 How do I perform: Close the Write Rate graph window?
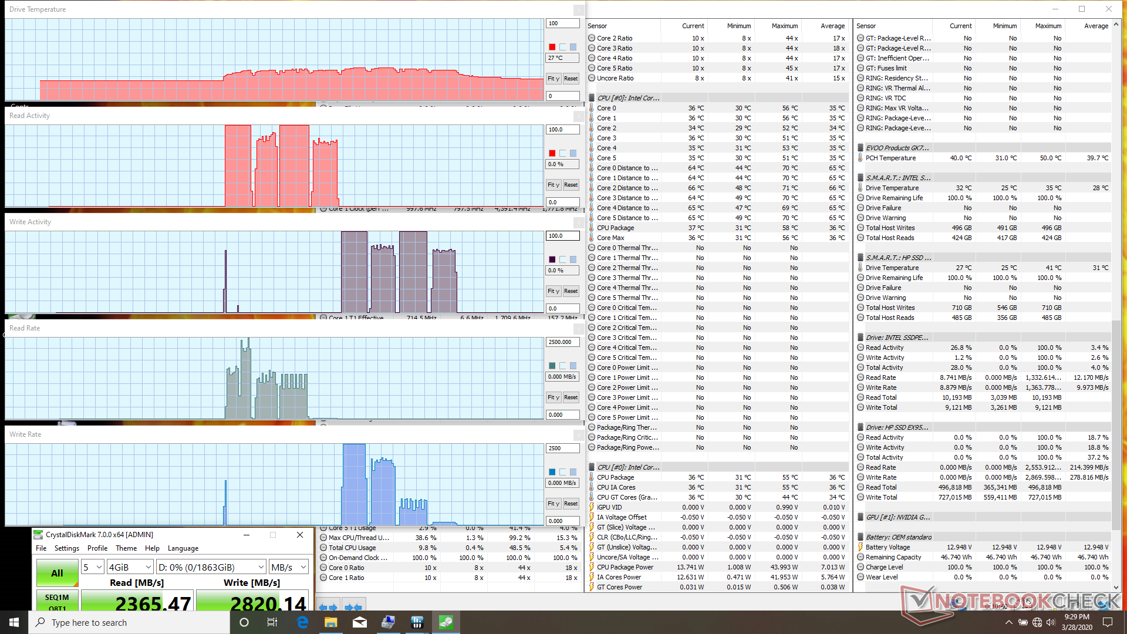[x=579, y=435]
